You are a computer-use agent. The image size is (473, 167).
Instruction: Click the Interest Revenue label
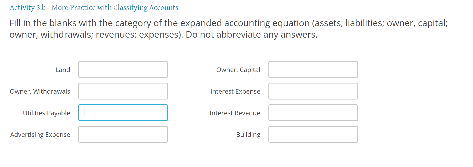pyautogui.click(x=235, y=113)
